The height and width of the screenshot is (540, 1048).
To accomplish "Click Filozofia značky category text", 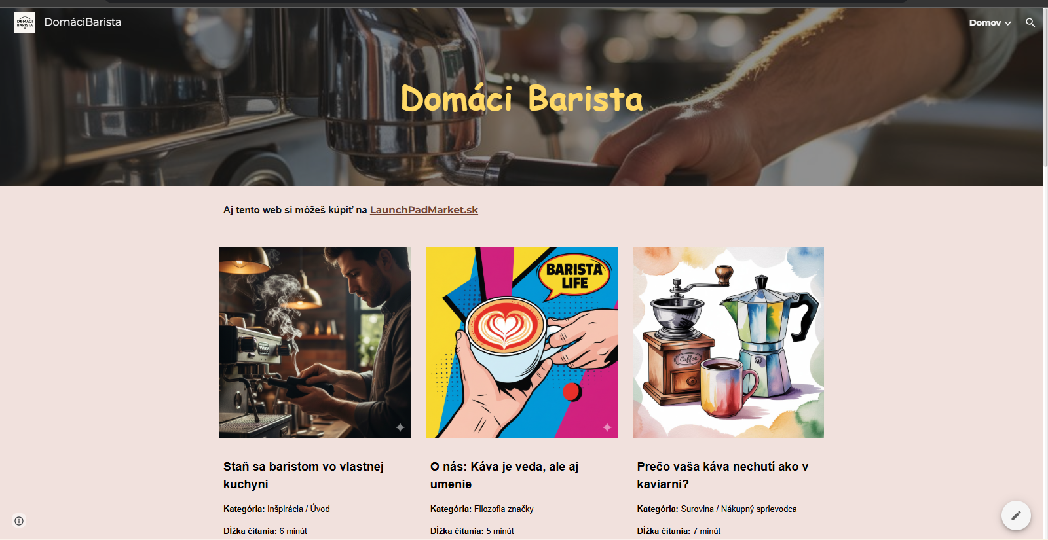I will 504,509.
